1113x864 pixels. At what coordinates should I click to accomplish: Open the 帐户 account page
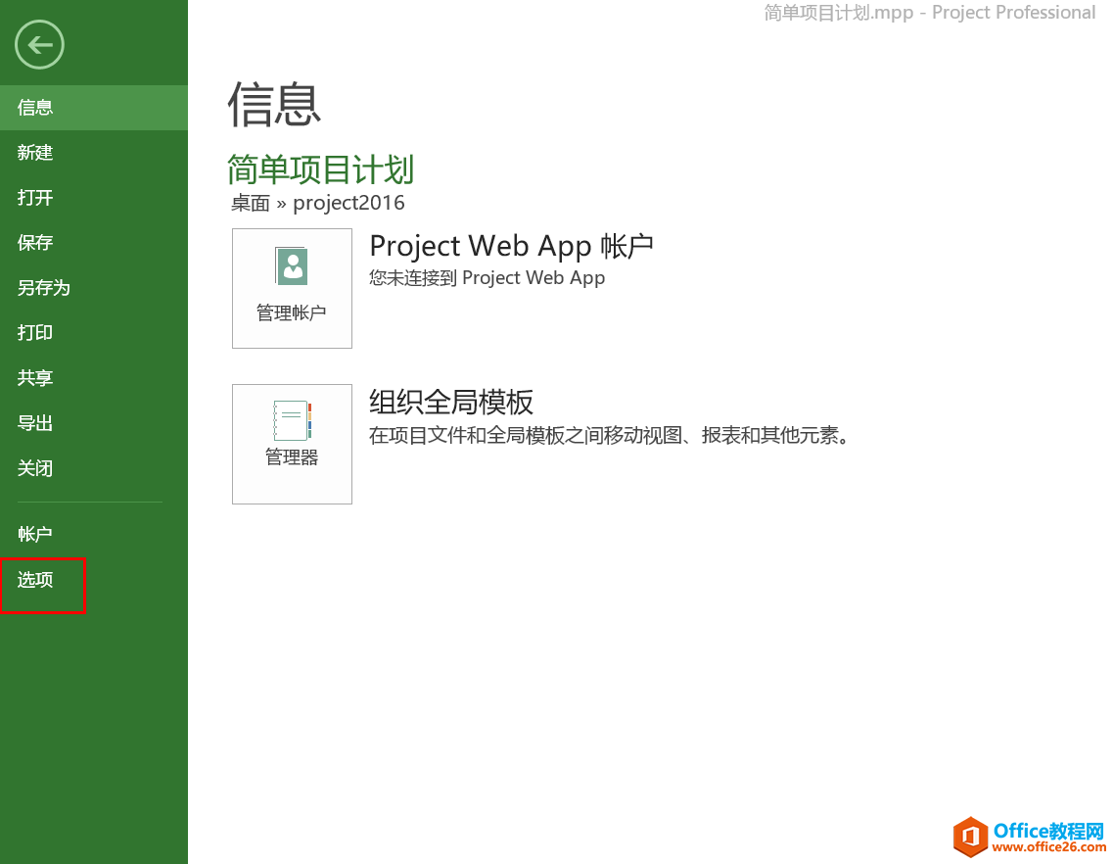[36, 534]
